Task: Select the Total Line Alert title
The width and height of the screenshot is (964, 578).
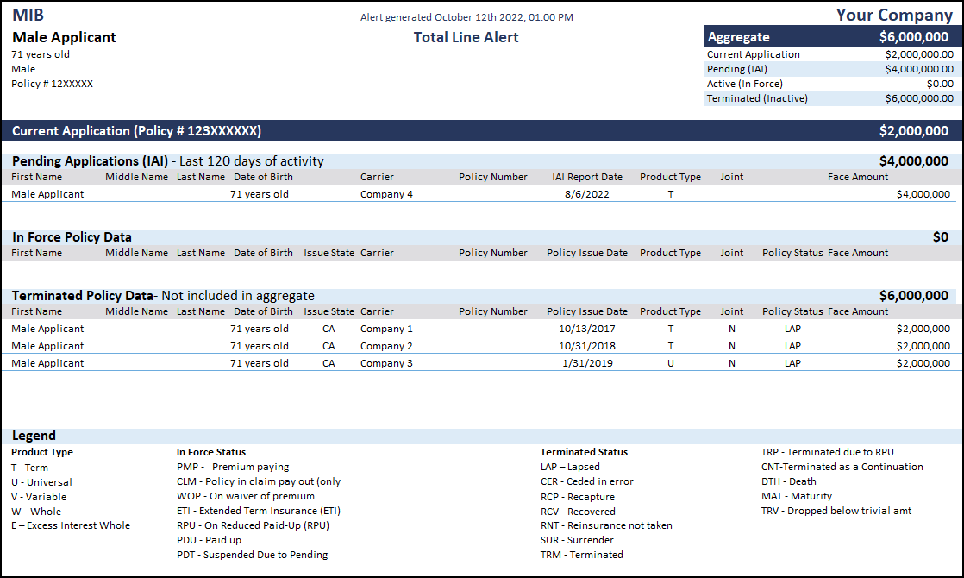Action: (466, 37)
